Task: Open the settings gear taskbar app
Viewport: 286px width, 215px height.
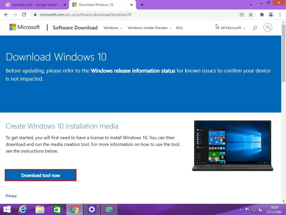Action: [92, 209]
